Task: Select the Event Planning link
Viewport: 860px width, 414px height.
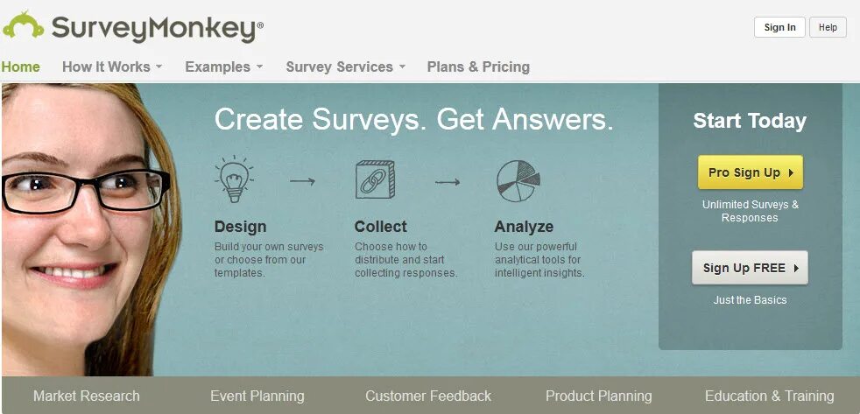Action: pyautogui.click(x=257, y=396)
